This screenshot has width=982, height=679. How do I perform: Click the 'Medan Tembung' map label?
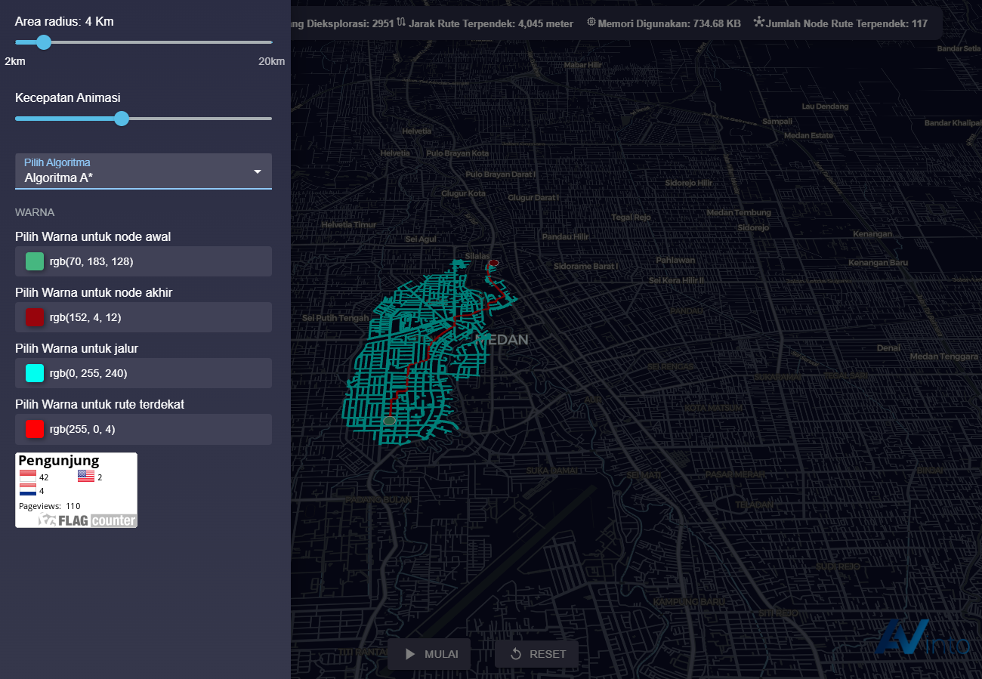739,212
